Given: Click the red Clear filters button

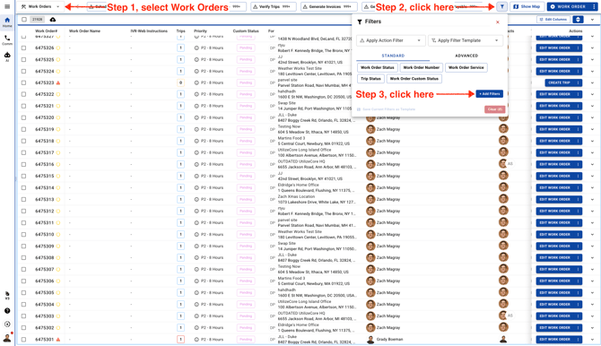Looking at the screenshot, I should point(495,109).
